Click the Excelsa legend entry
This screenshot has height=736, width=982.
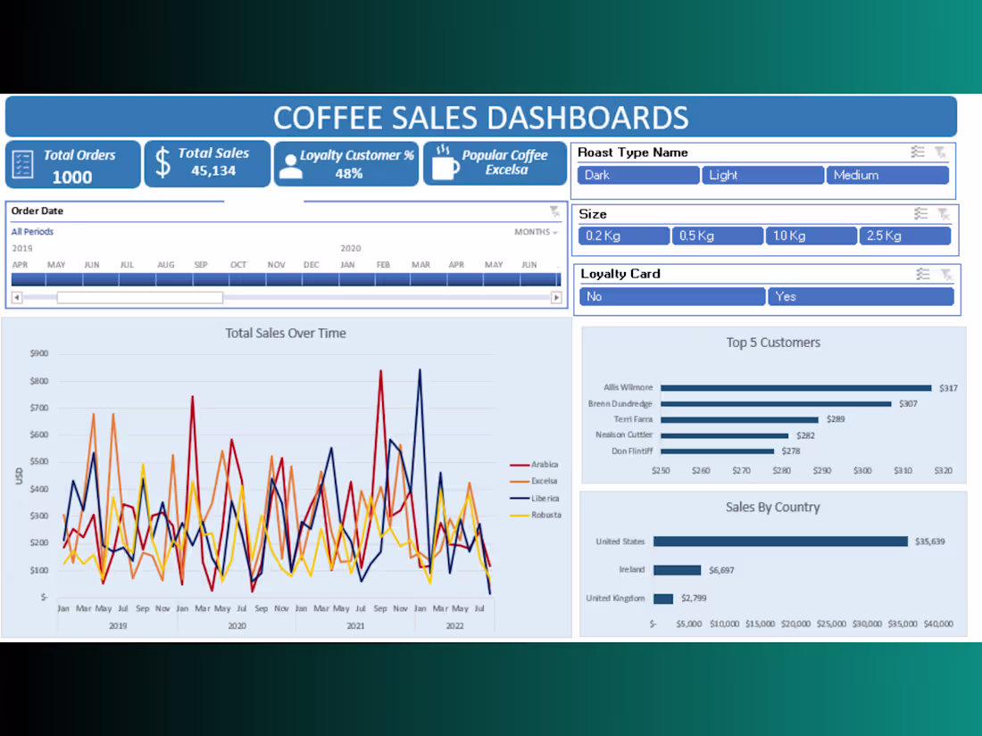pyautogui.click(x=534, y=481)
